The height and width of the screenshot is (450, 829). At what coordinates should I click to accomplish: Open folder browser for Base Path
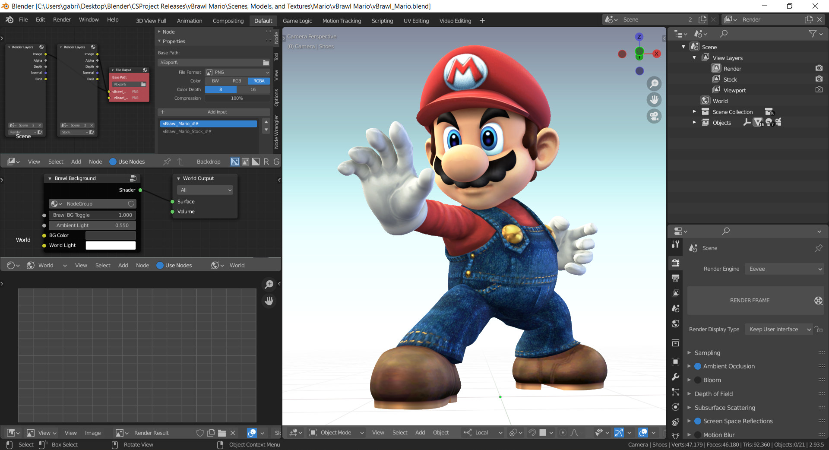pos(266,63)
